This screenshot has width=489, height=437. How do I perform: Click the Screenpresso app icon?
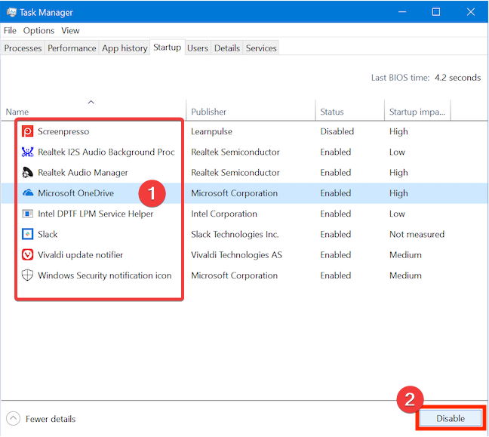tap(27, 131)
